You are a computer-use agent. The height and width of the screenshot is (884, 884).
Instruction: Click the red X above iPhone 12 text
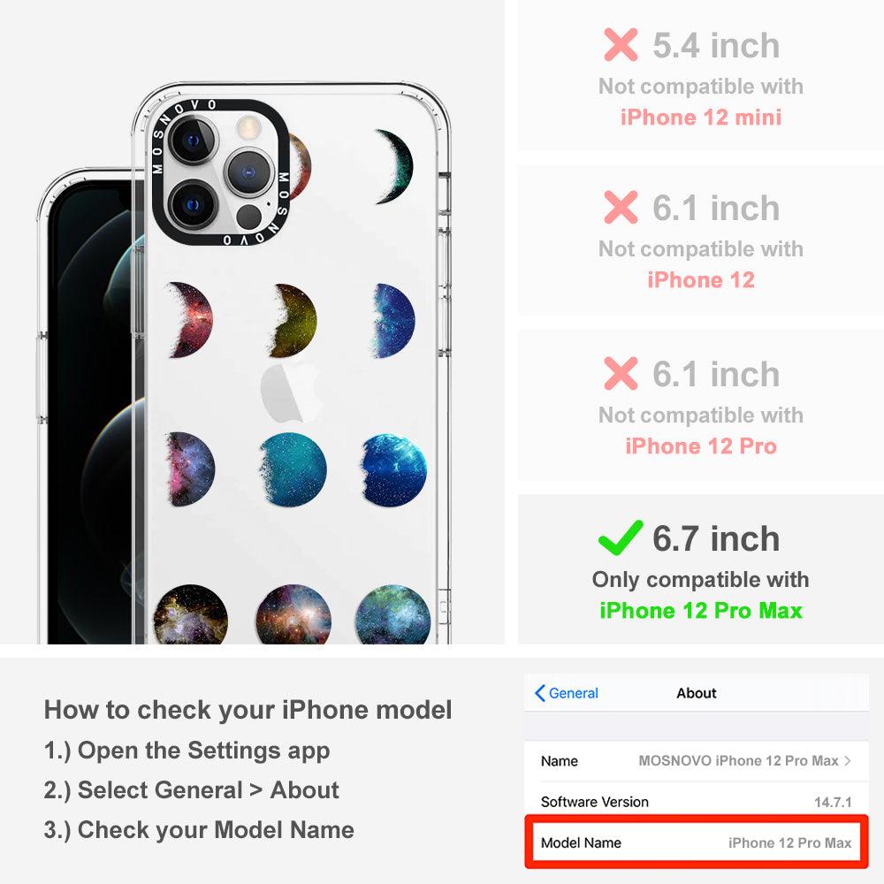(x=621, y=207)
